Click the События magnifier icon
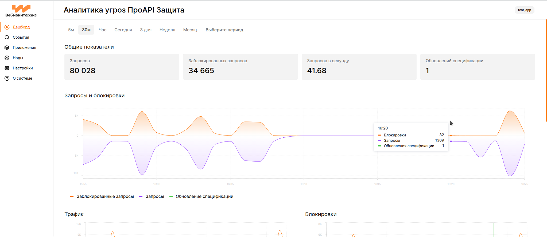547x237 pixels. point(7,37)
